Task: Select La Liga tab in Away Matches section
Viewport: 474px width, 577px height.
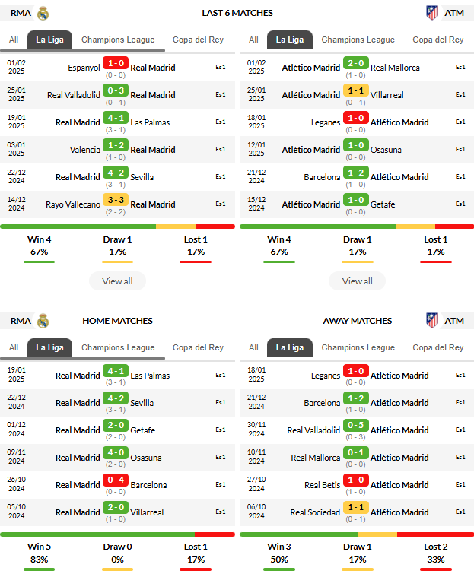Action: pyautogui.click(x=290, y=347)
